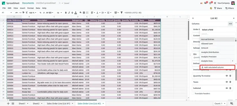Image resolution: width=237 pixels, height=106 pixels.
Task: Open the horizontal align dropdown
Action: pos(93,13)
